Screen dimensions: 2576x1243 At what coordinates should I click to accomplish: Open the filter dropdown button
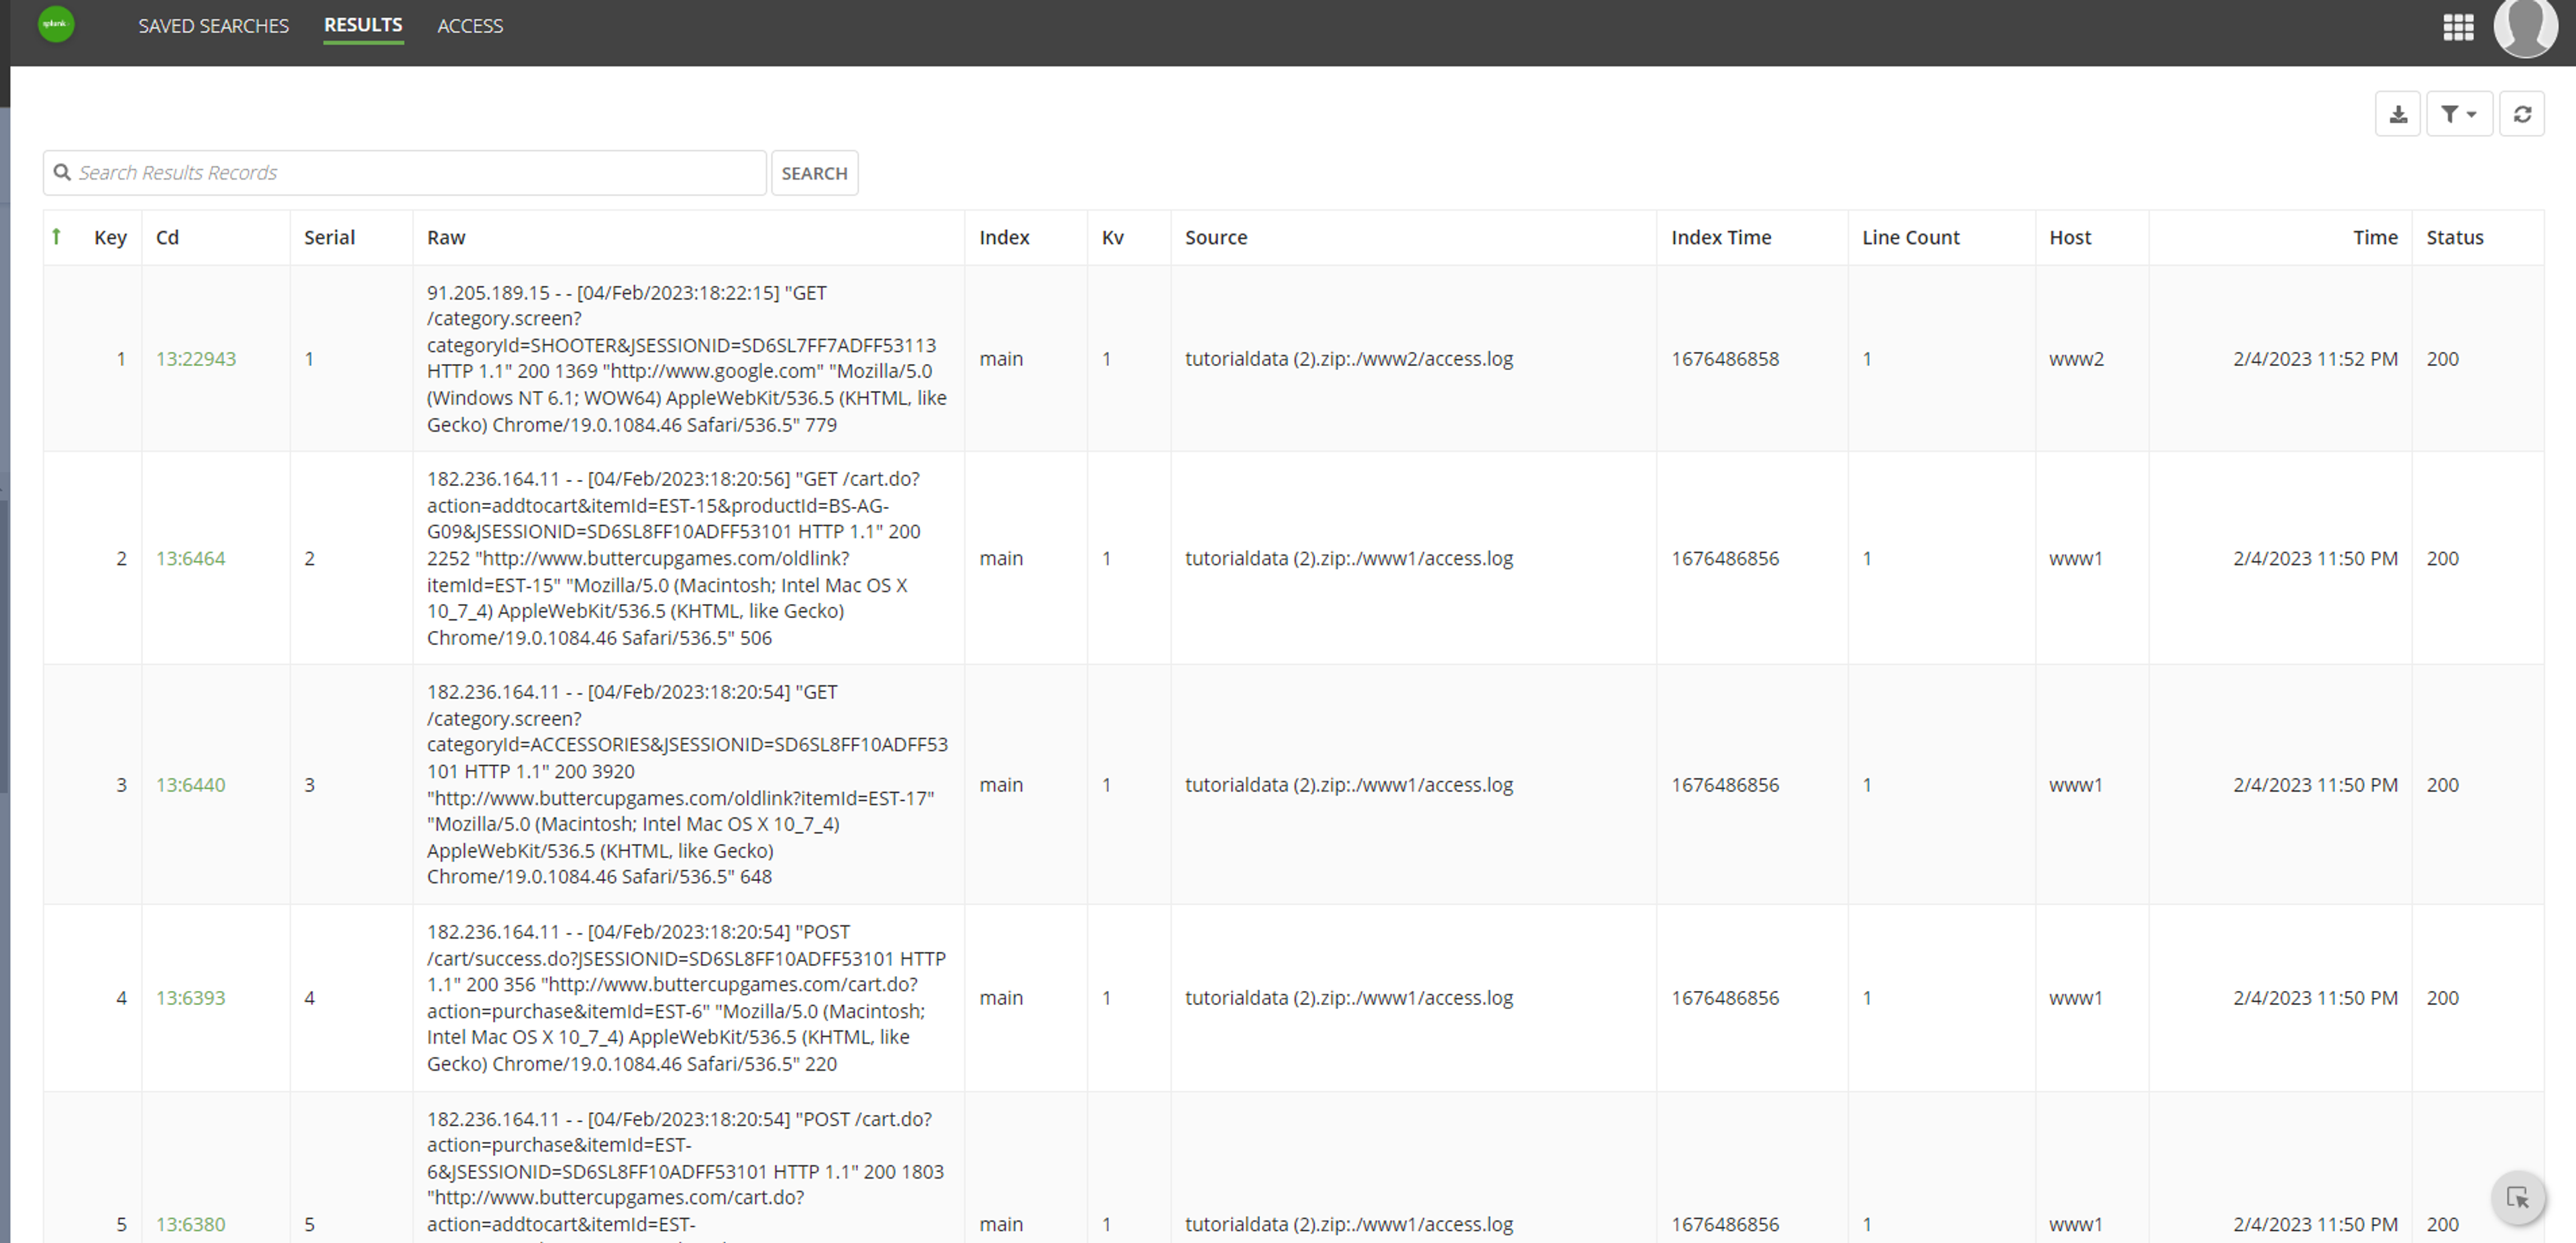(2459, 114)
